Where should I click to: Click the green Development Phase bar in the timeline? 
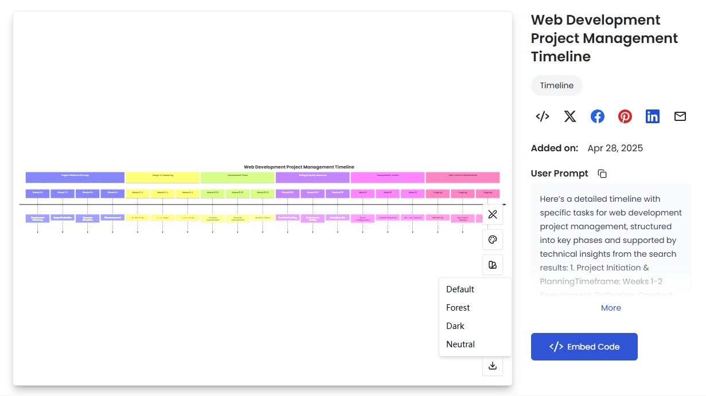point(237,177)
